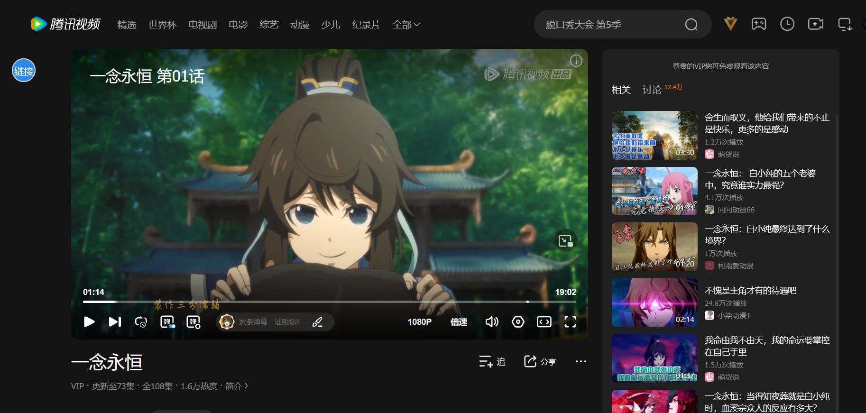Open the 动漫 section
The height and width of the screenshot is (413, 866).
coord(300,25)
